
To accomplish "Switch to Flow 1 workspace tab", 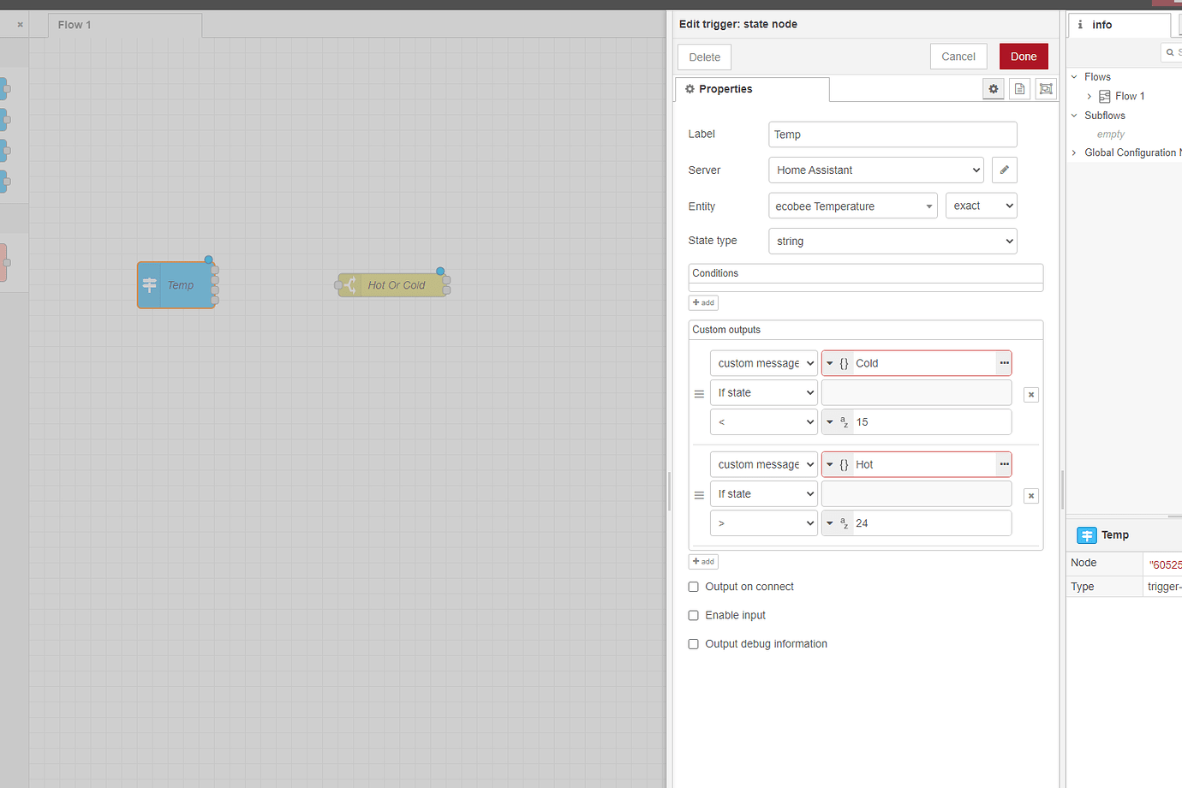I will 124,25.
